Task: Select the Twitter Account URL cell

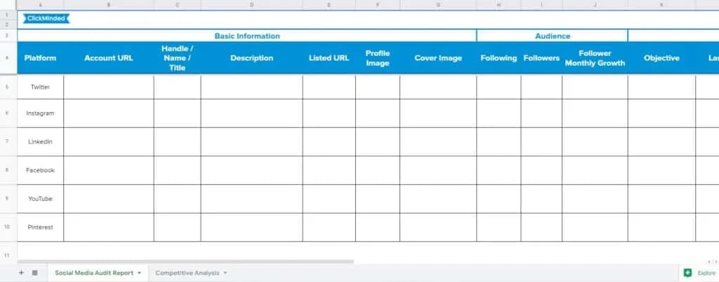Action: (x=108, y=87)
